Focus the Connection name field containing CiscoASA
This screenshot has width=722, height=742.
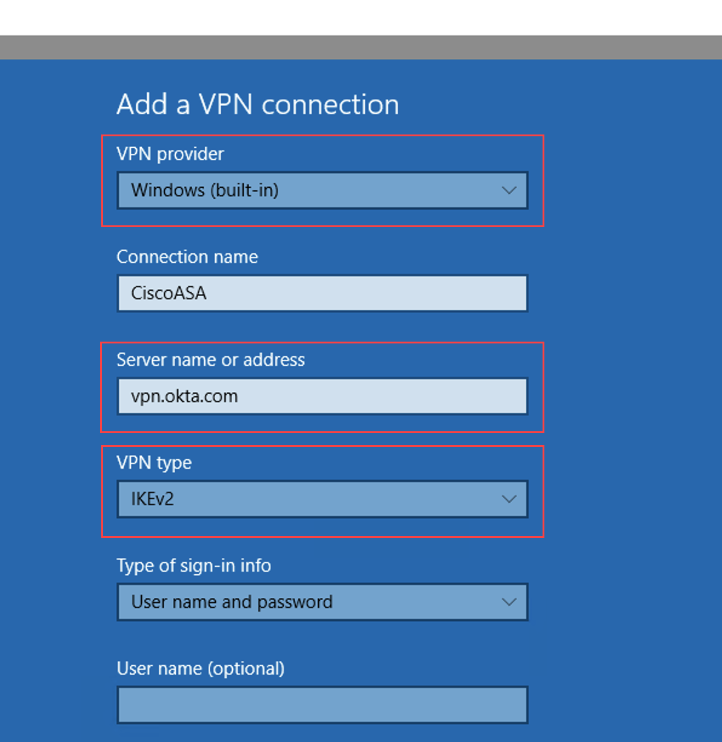point(323,293)
